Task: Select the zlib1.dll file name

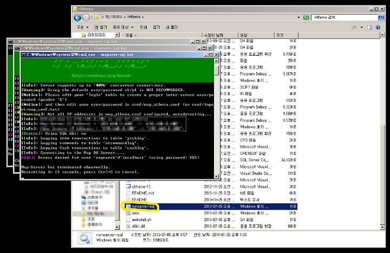Action: [x=138, y=226]
